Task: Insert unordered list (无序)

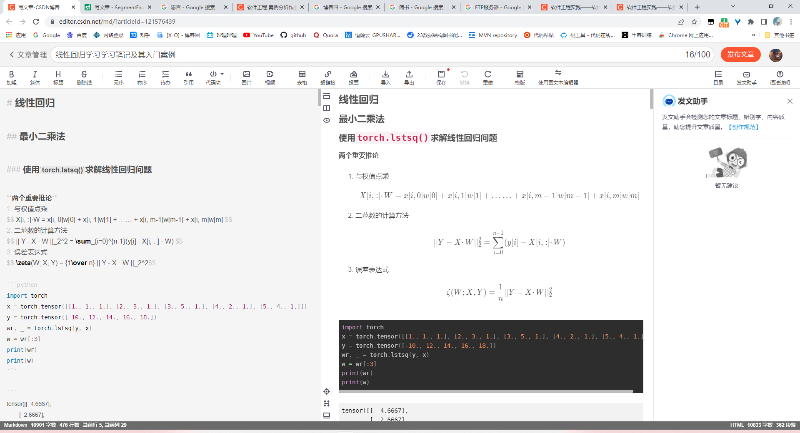Action: point(119,77)
